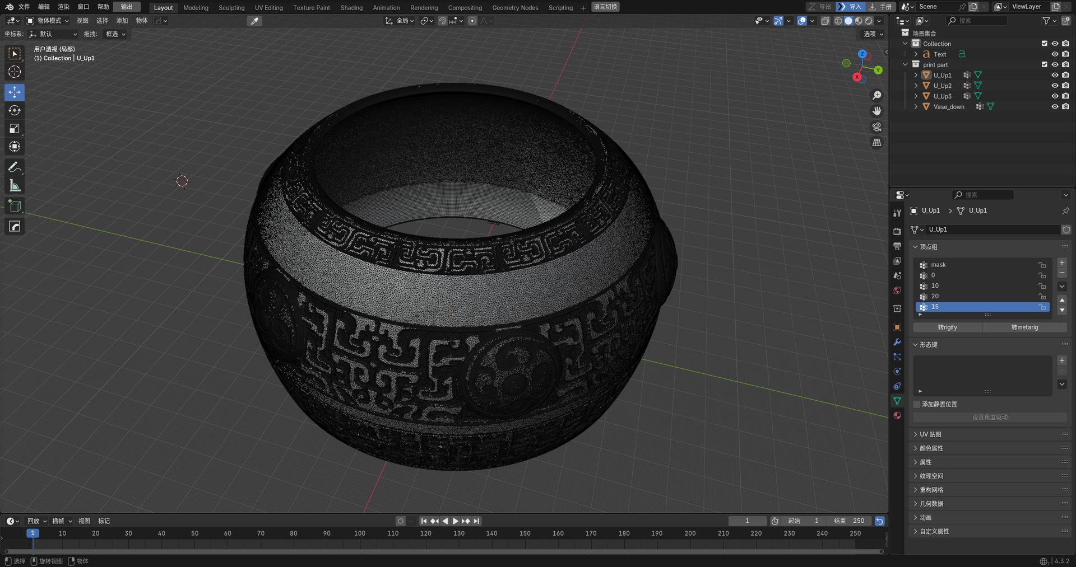
Task: Play the animation forward
Action: tap(455, 521)
